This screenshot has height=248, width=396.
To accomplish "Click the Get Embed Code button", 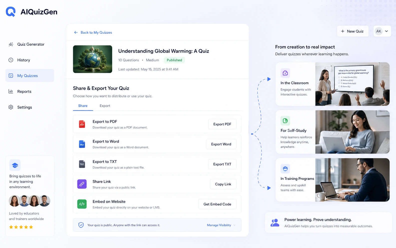I will (x=217, y=204).
